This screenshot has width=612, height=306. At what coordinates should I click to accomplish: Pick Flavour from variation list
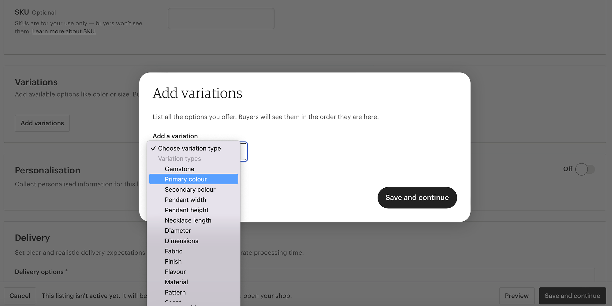(x=193, y=272)
